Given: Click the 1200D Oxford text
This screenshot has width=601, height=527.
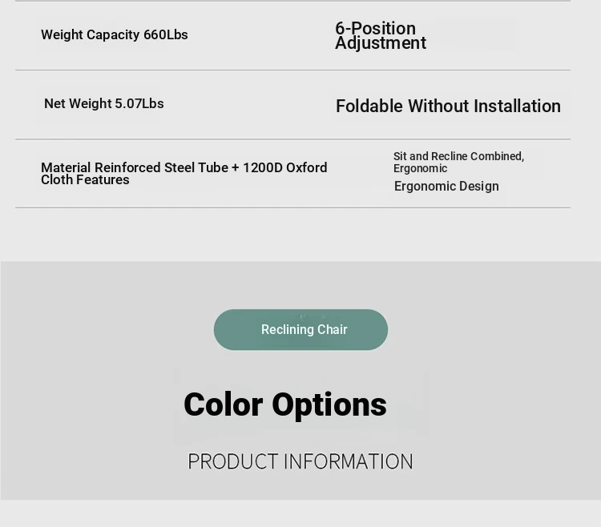Looking at the screenshot, I should (284, 167).
